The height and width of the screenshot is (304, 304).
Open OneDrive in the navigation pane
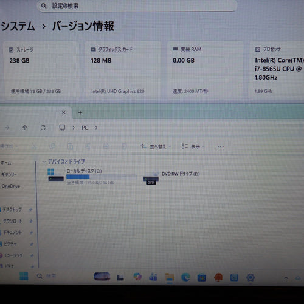[x=11, y=186]
